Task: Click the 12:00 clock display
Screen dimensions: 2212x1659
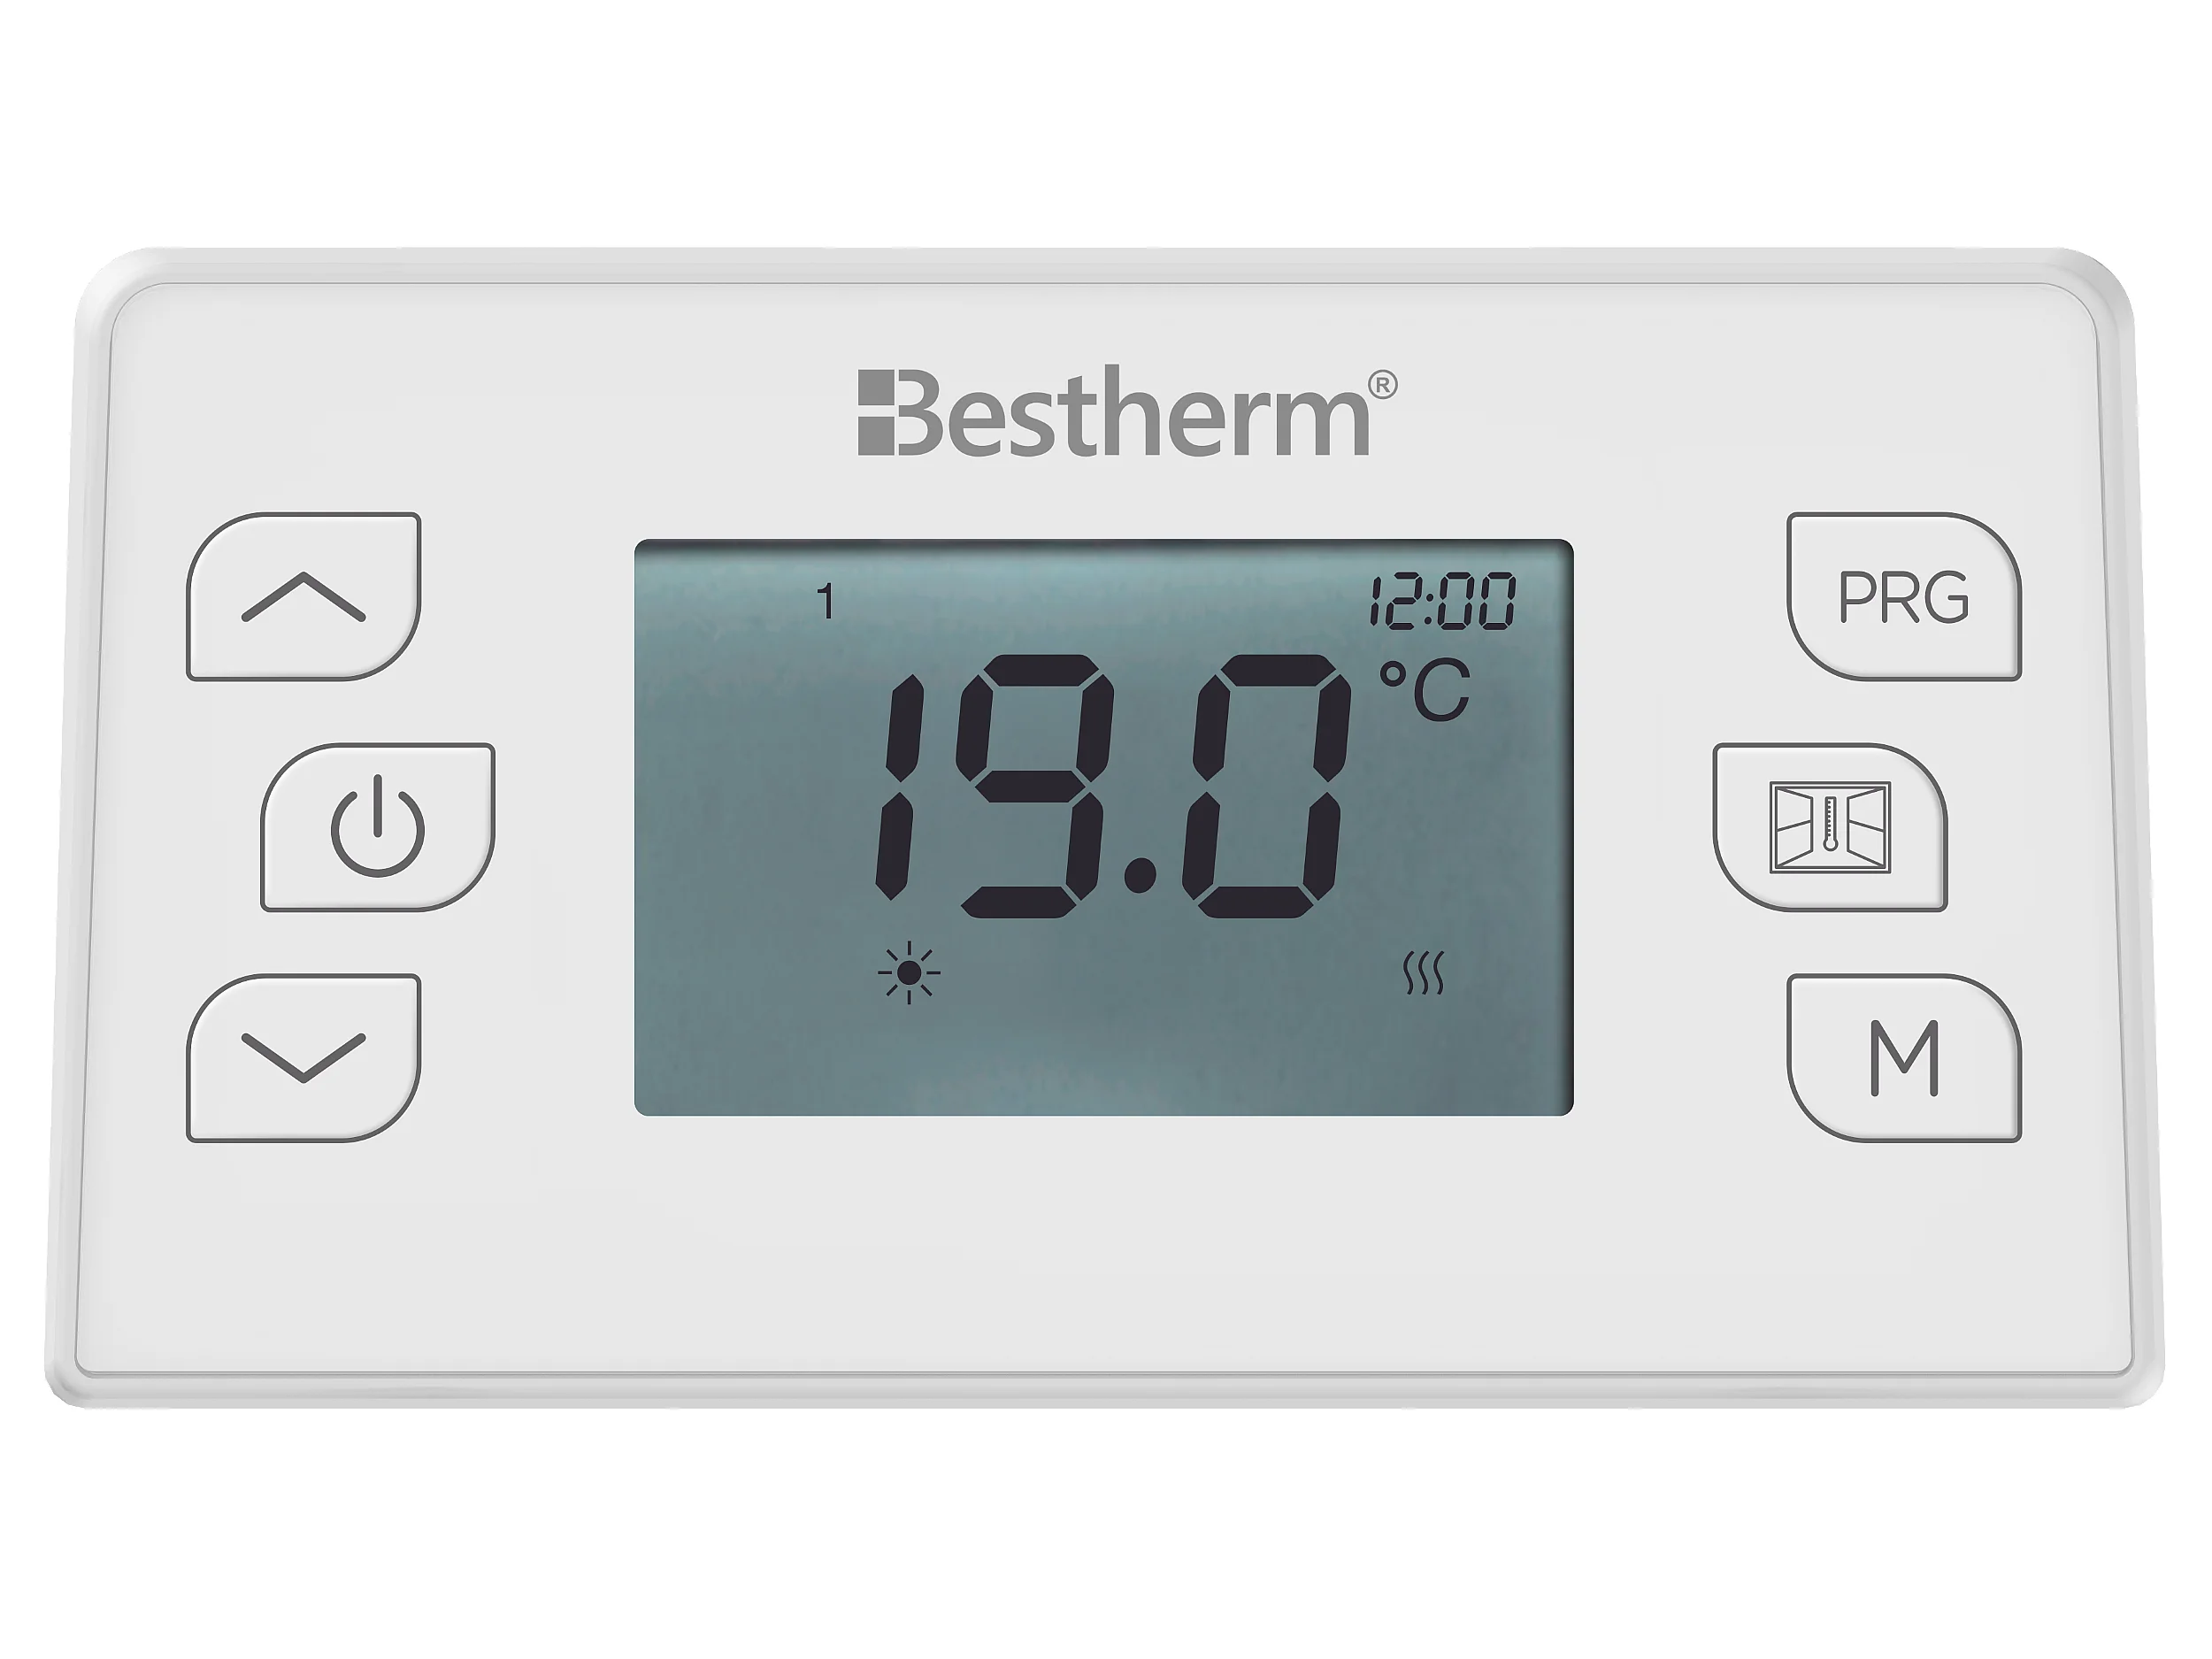Action: tap(1442, 602)
